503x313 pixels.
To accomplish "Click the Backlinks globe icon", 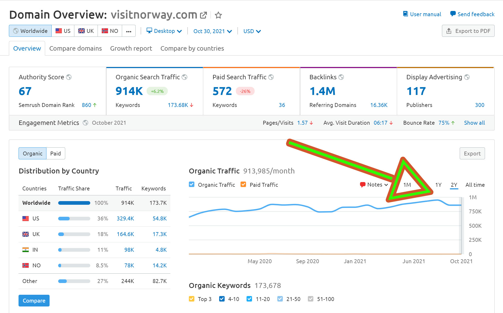I will pos(341,77).
